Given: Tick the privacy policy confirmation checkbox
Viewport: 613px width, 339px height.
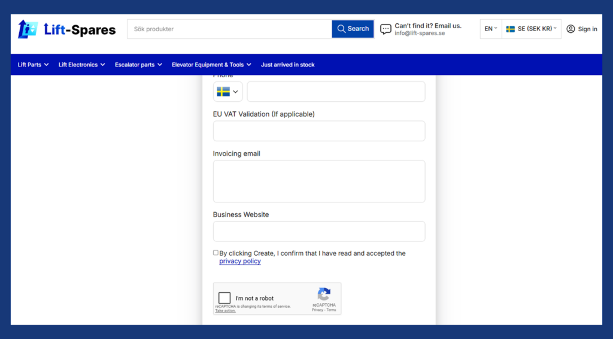Looking at the screenshot, I should tap(216, 253).
